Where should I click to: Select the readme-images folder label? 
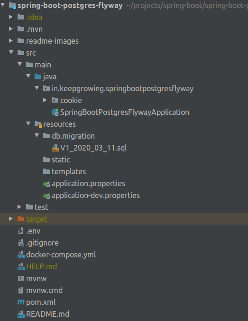pos(52,41)
